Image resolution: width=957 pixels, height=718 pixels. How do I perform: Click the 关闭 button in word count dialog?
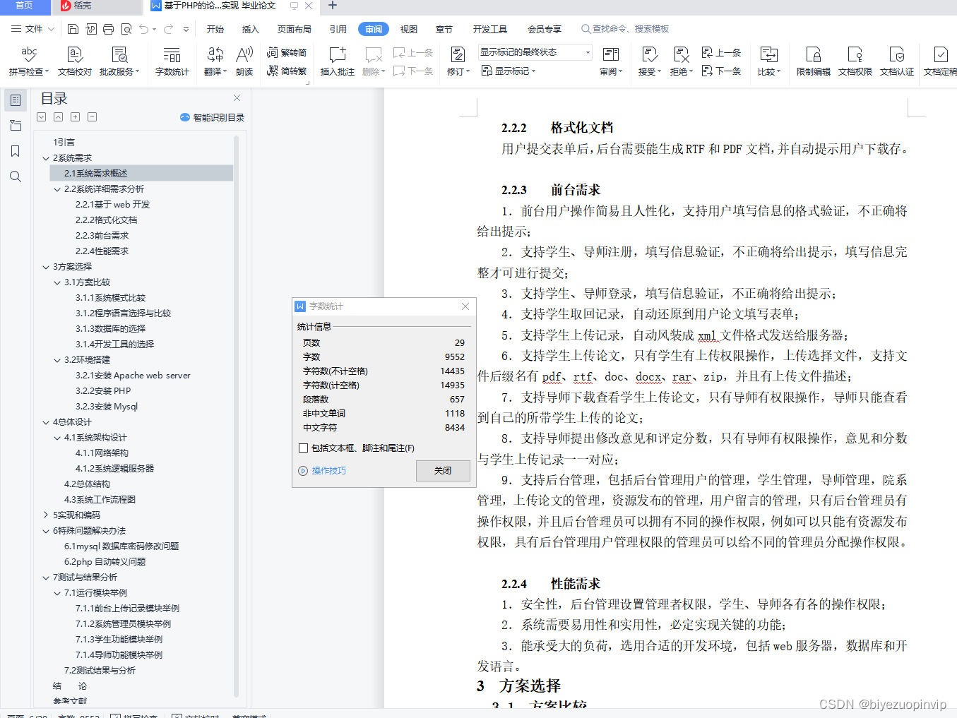tap(443, 470)
